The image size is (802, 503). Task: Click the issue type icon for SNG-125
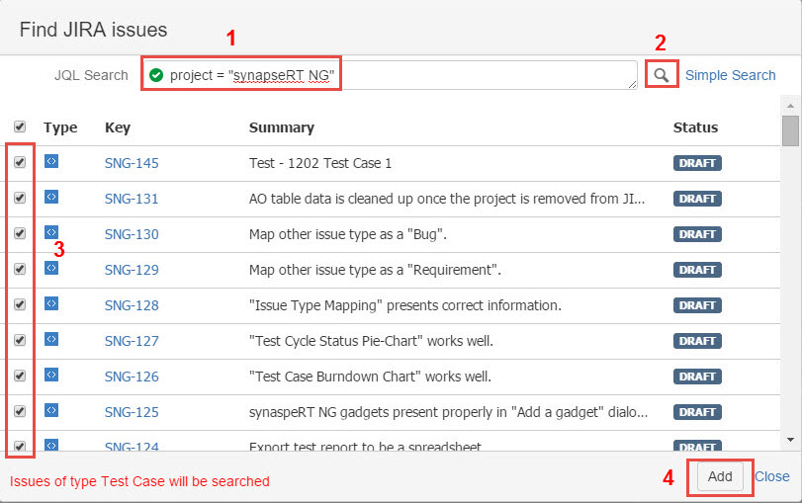click(51, 411)
